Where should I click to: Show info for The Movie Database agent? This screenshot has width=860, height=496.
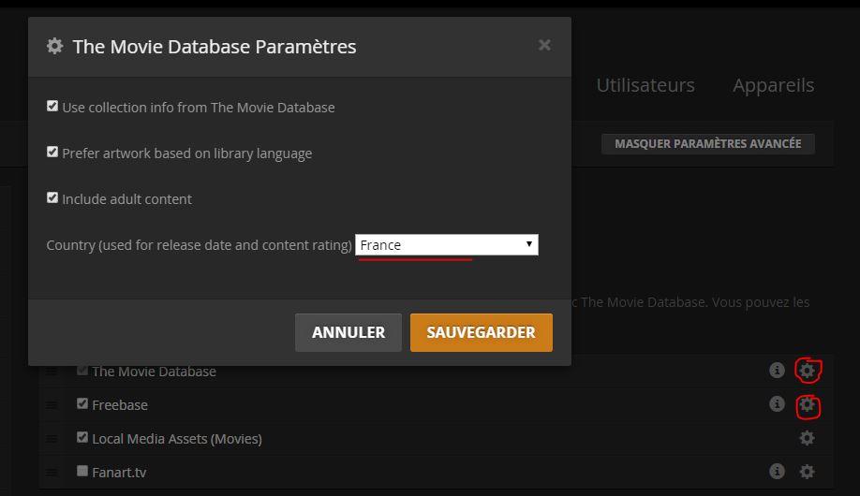pos(777,371)
